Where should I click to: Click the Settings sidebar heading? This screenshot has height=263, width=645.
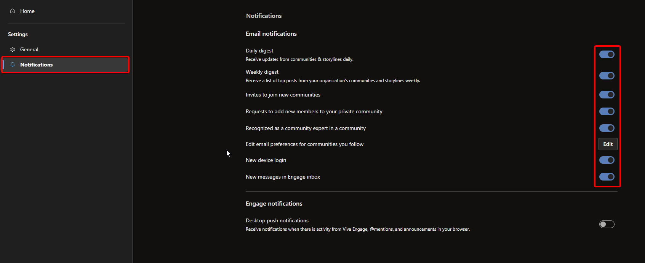[18, 34]
